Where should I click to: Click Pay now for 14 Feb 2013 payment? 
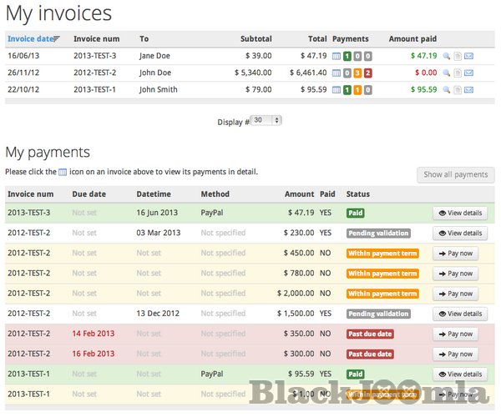pos(455,334)
